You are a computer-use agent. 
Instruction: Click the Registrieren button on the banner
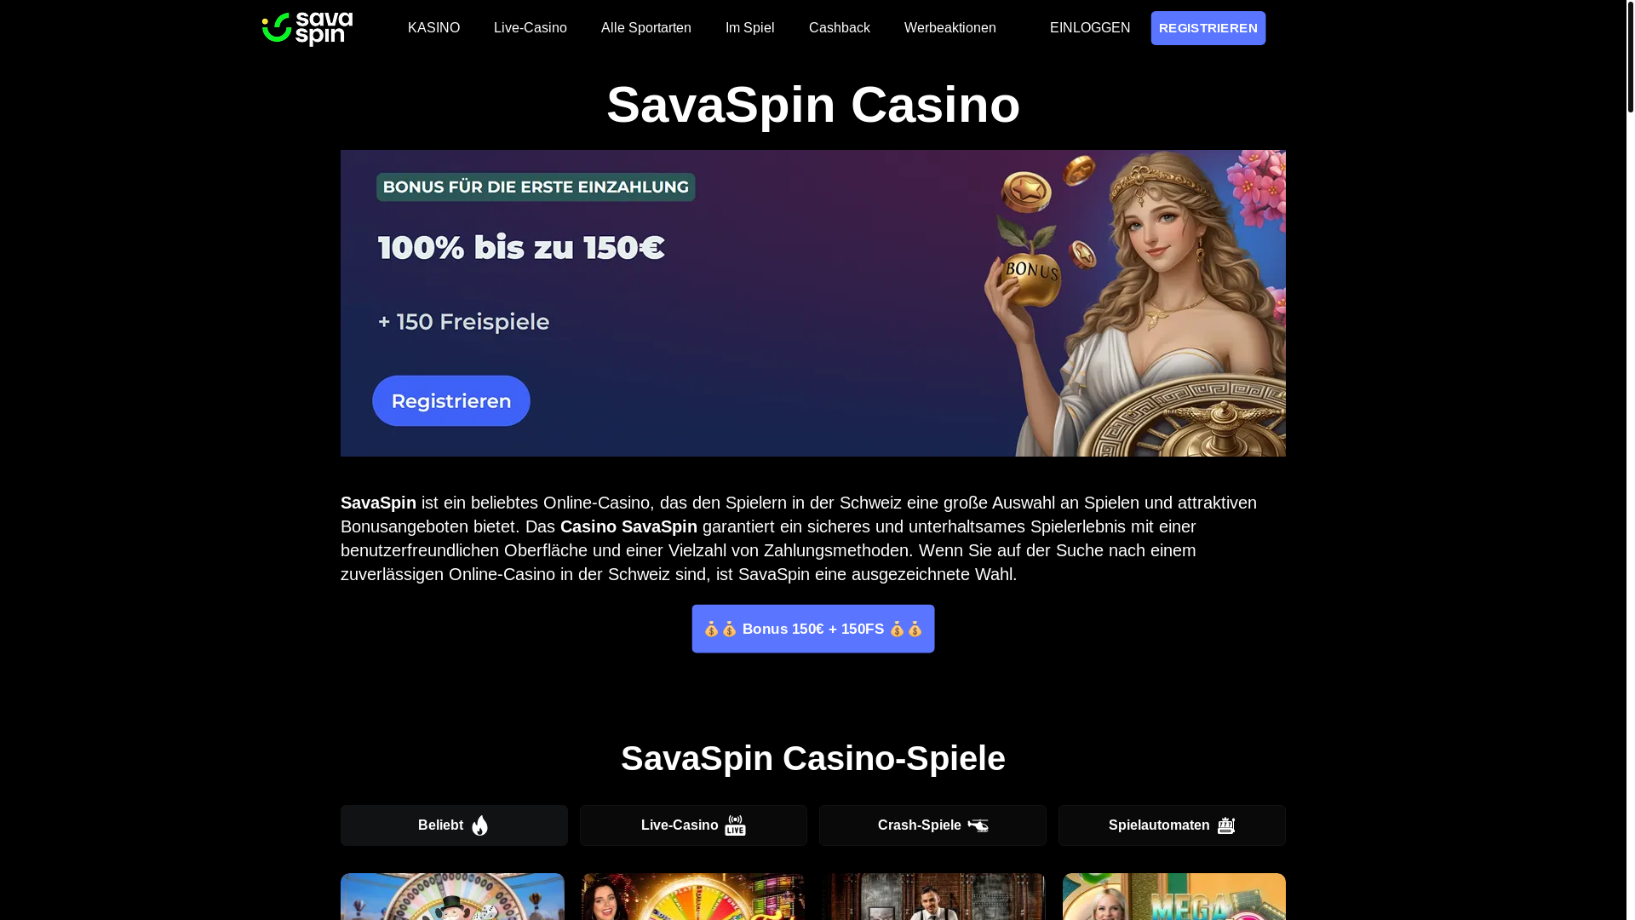click(x=451, y=400)
